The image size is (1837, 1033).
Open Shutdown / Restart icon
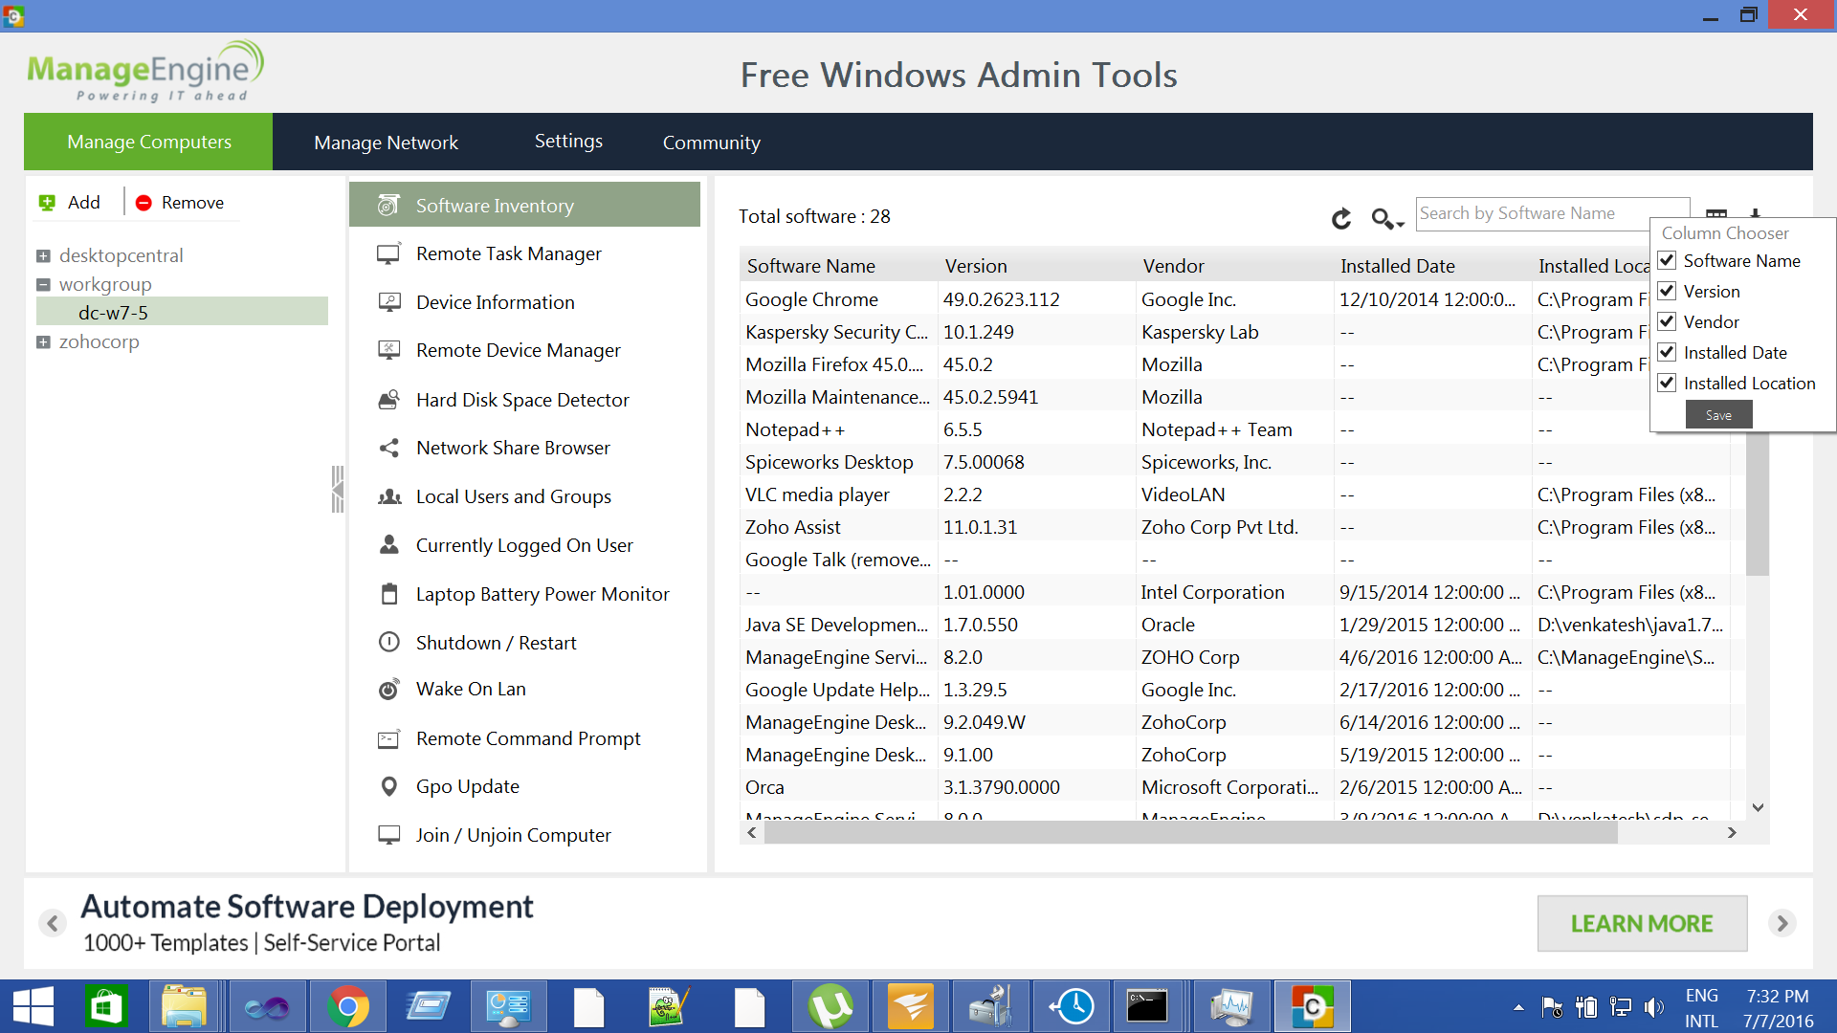[x=388, y=643]
